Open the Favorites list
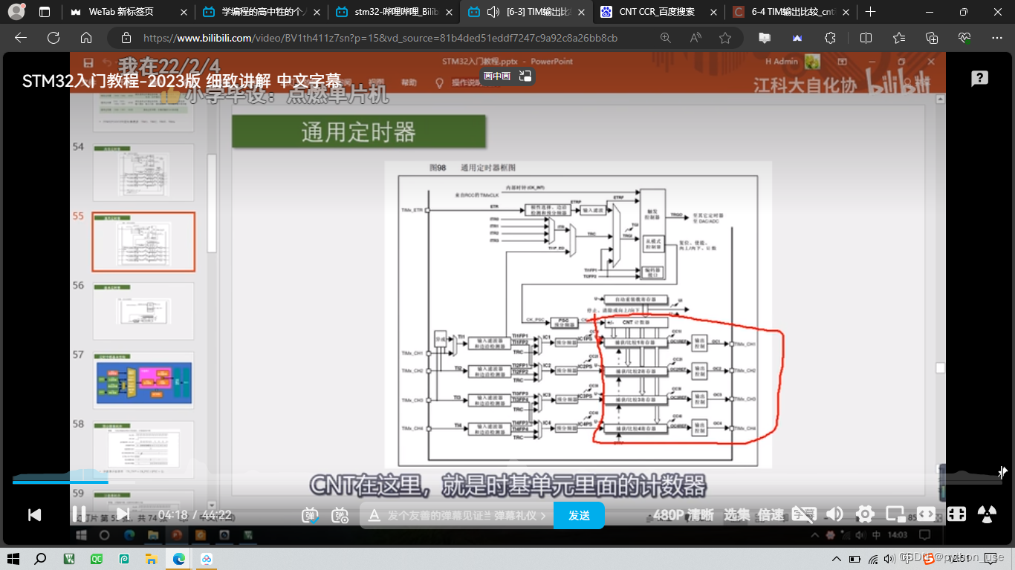 (x=899, y=38)
